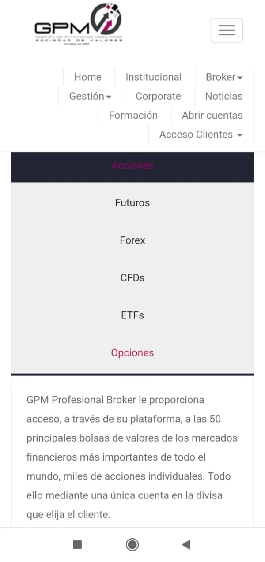
Task: Switch to the Opciones tab
Action: coord(132,353)
